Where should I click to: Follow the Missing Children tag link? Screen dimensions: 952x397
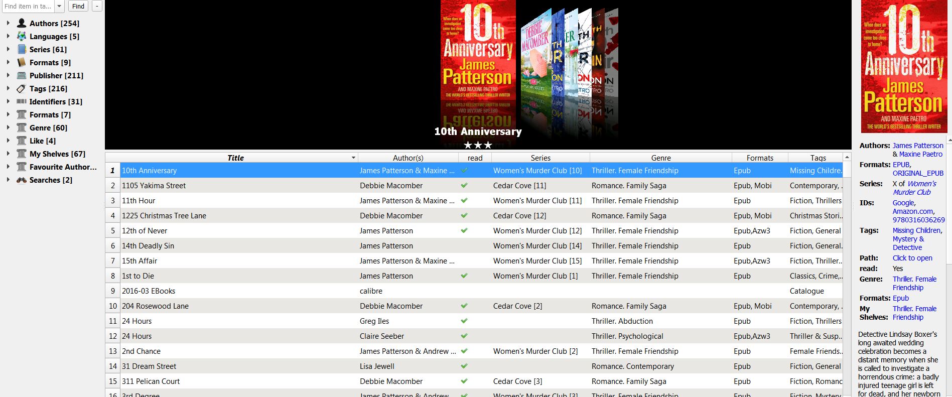916,230
